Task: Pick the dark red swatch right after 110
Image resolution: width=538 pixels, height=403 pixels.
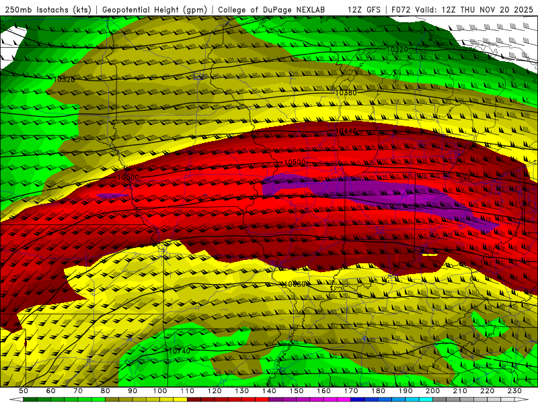Action: click(x=194, y=399)
